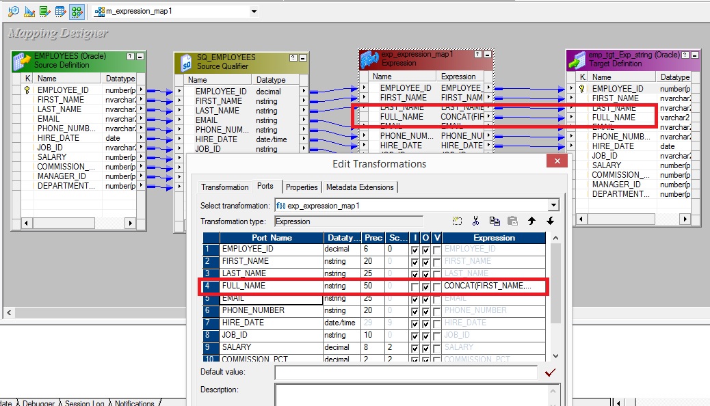The height and width of the screenshot is (406, 710).
Task: Enable Input checkbox for FULL_NAME port
Action: pos(415,287)
